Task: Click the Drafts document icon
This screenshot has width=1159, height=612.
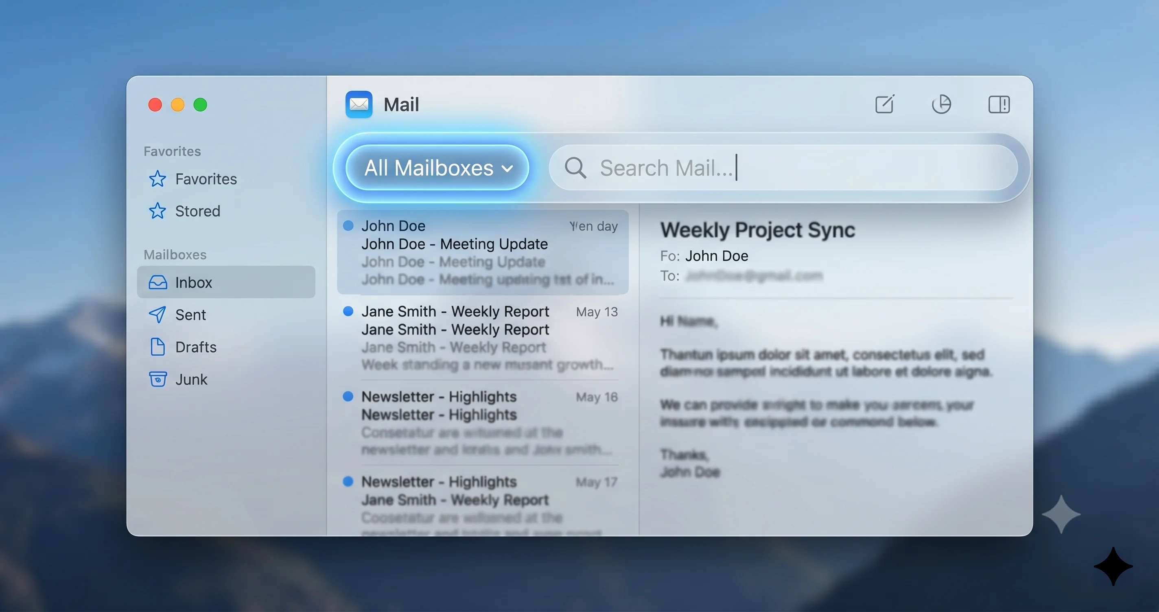Action: tap(157, 347)
